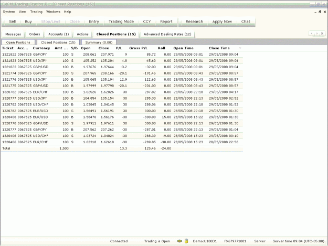328x246 pixels.
Task: Select Trading Mode in toolbar
Action: coord(121,22)
